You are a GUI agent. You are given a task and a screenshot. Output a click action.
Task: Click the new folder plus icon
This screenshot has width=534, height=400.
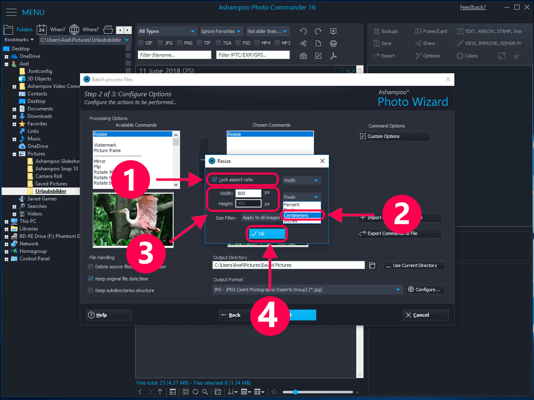point(218,392)
